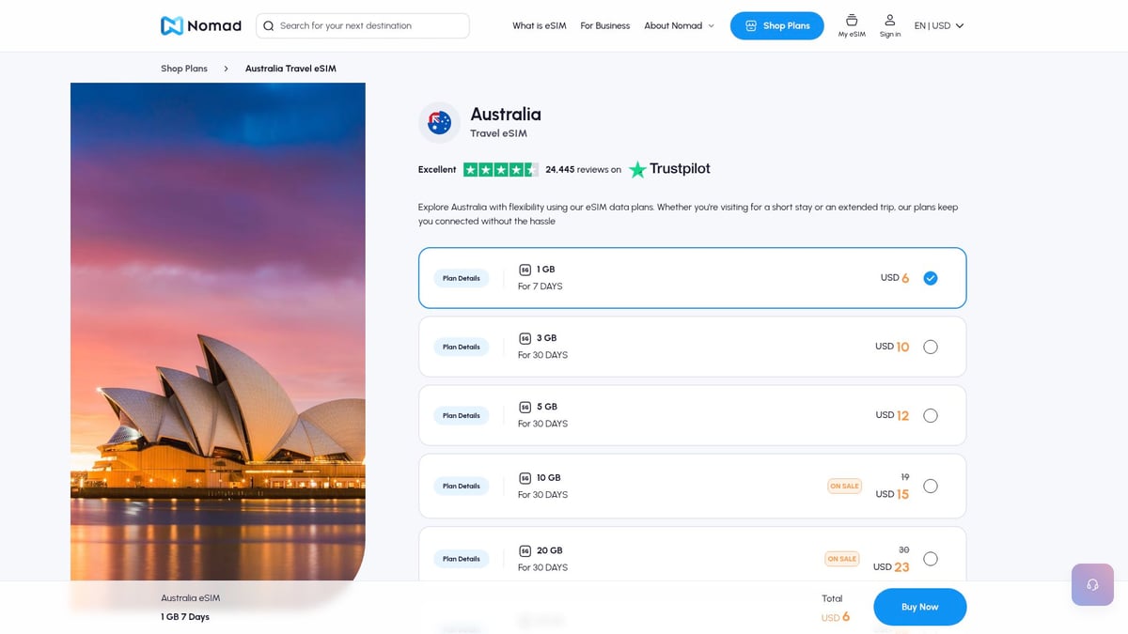Click the Nomad logo

coord(200,25)
